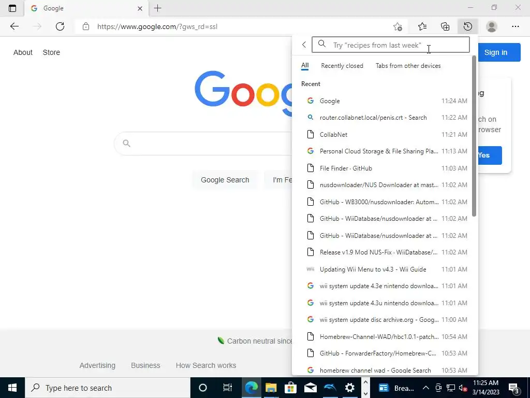This screenshot has height=398, width=530.
Task: Open CollabNet history entry
Action: 385,134
